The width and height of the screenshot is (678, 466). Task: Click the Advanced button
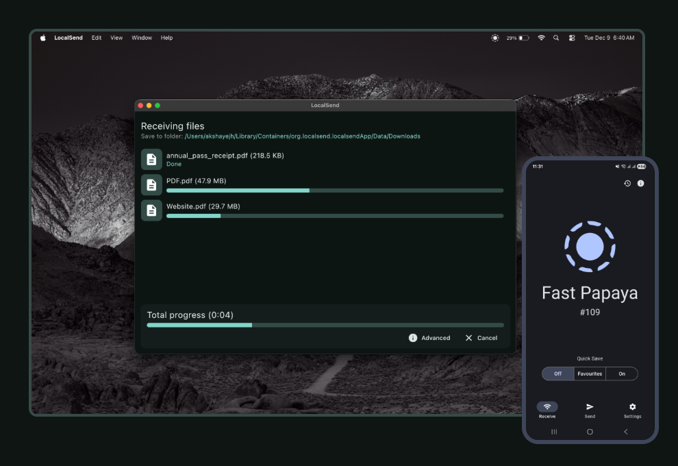click(429, 338)
